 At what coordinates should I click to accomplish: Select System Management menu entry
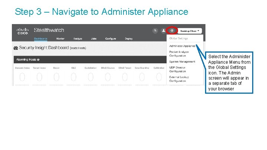[x=182, y=61]
